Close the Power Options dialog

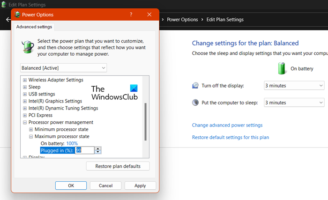coord(149,15)
